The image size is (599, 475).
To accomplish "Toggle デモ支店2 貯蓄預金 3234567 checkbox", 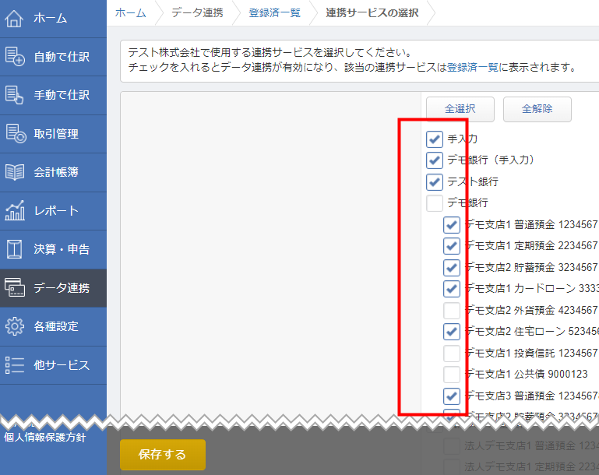I will [x=452, y=268].
